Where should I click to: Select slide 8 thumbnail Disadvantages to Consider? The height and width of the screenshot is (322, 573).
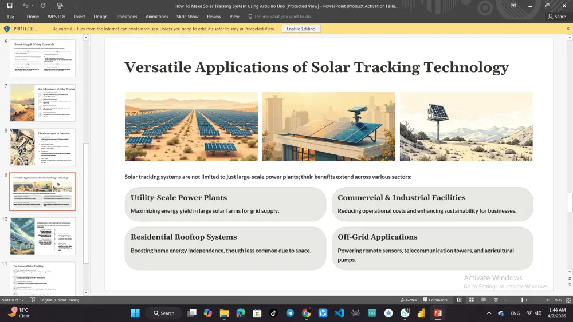[43, 148]
